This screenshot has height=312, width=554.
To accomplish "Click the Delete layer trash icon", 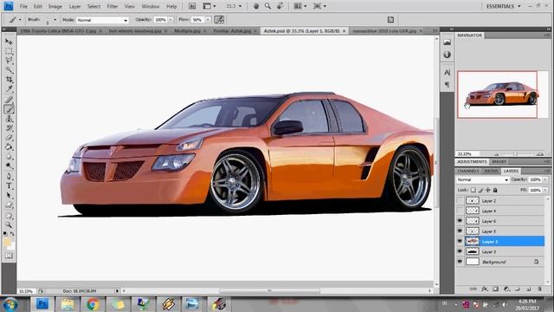I will 539,289.
